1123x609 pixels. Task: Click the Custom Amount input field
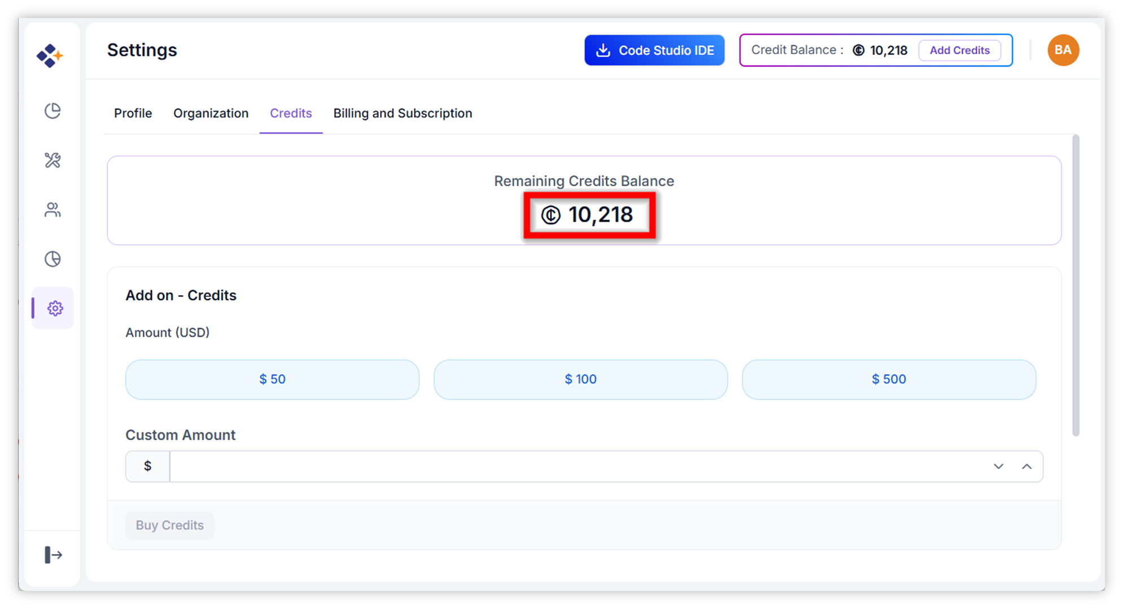576,466
